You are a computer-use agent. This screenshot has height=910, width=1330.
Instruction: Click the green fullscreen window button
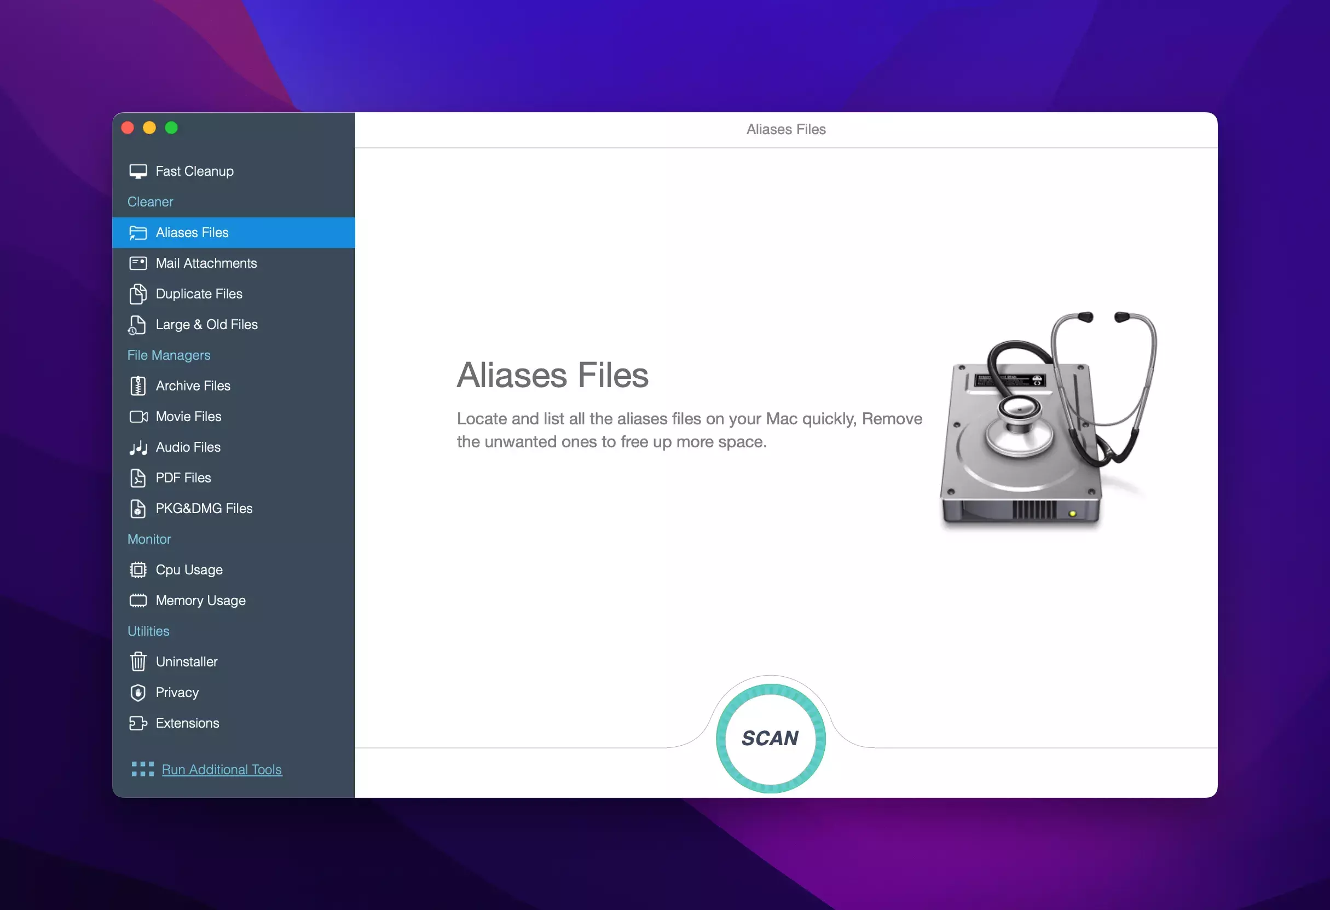pyautogui.click(x=171, y=128)
